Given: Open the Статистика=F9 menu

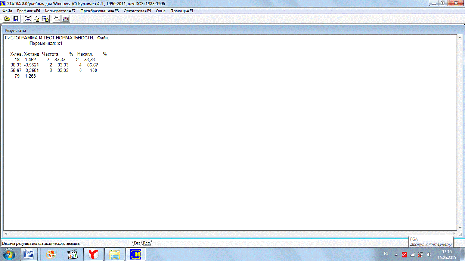Looking at the screenshot, I should click(x=137, y=11).
